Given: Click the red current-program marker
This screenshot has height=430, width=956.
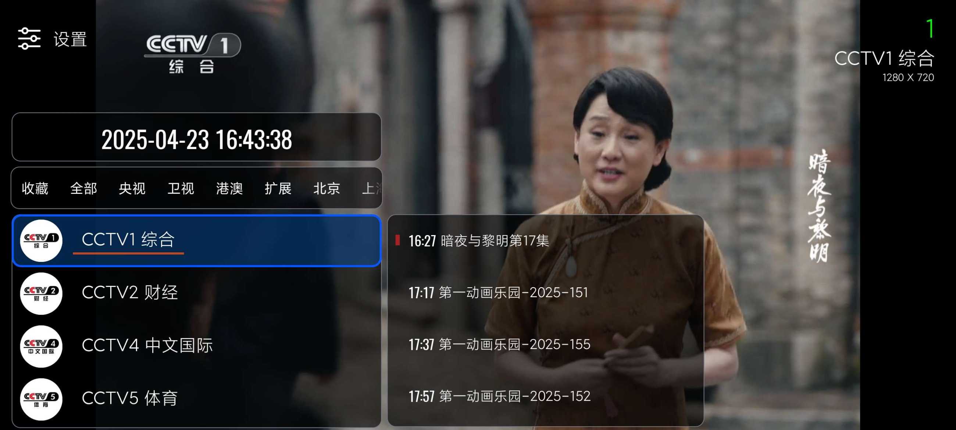Looking at the screenshot, I should pyautogui.click(x=397, y=240).
